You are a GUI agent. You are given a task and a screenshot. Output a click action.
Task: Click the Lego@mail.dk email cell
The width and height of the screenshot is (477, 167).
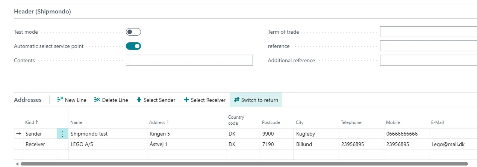point(448,144)
